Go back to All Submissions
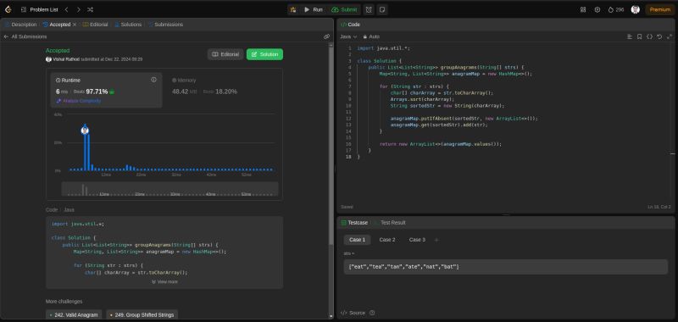Screen dimensions: 678x322 [x=25, y=36]
